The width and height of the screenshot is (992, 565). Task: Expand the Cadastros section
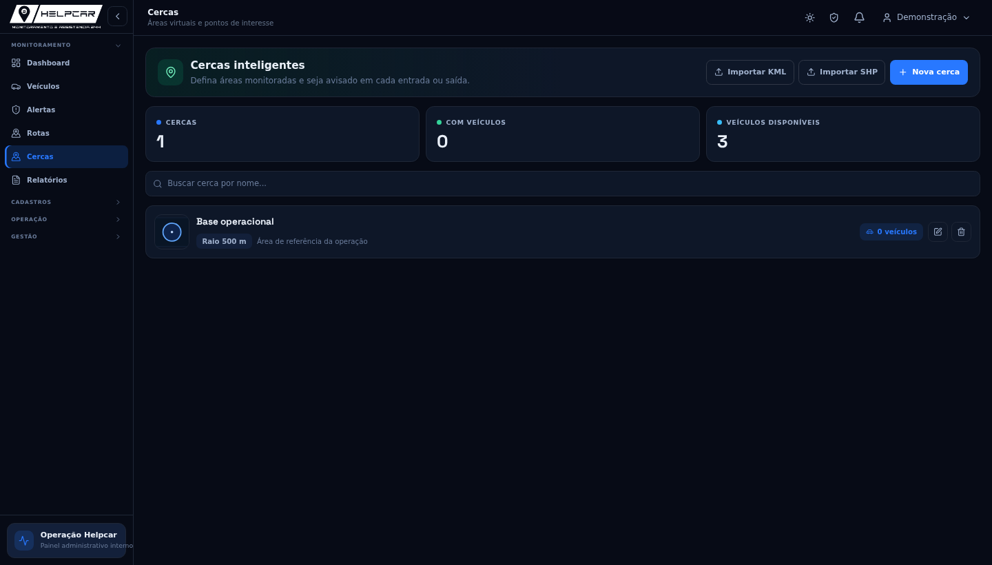point(66,202)
